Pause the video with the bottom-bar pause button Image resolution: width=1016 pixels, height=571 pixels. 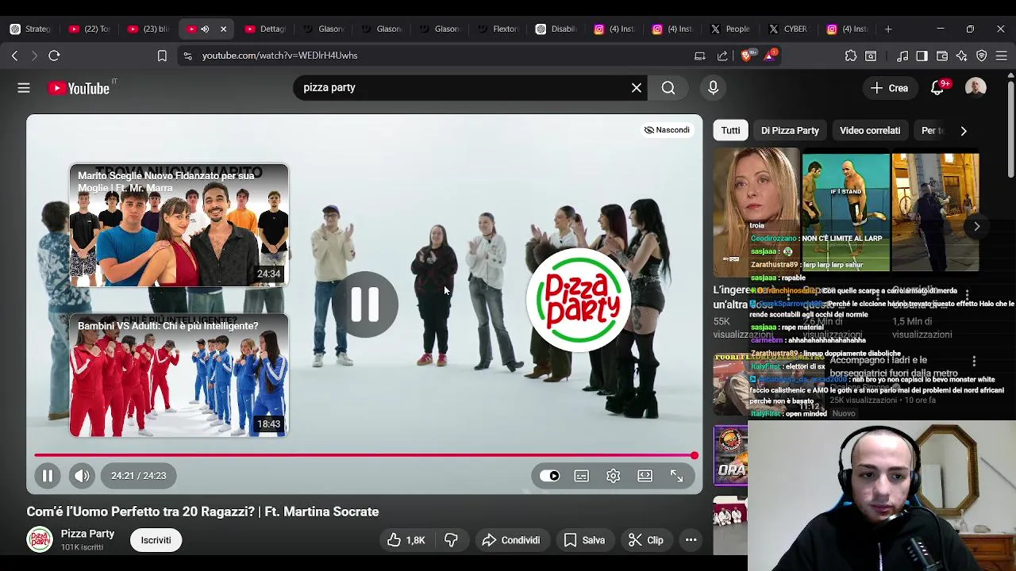click(x=47, y=476)
